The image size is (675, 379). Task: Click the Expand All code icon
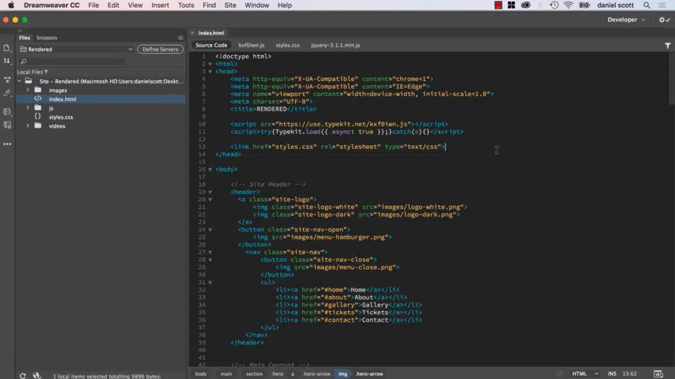(7, 80)
